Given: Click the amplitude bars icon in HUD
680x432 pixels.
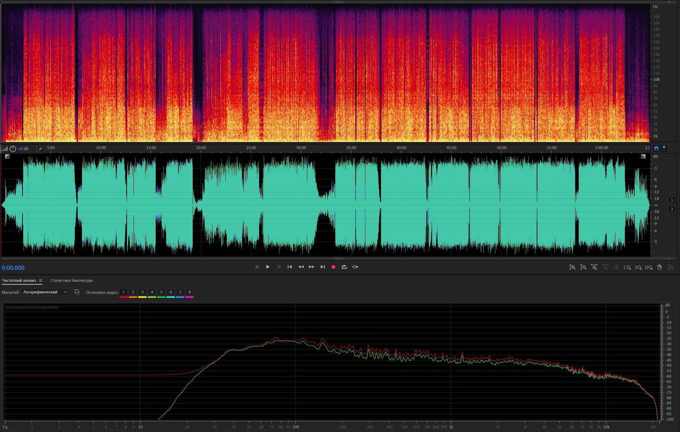Looking at the screenshot, I should click(5, 149).
